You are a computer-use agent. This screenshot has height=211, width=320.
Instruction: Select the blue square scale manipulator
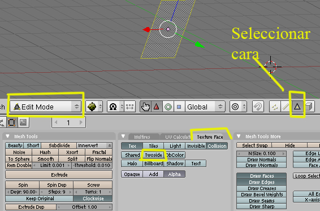179,107
